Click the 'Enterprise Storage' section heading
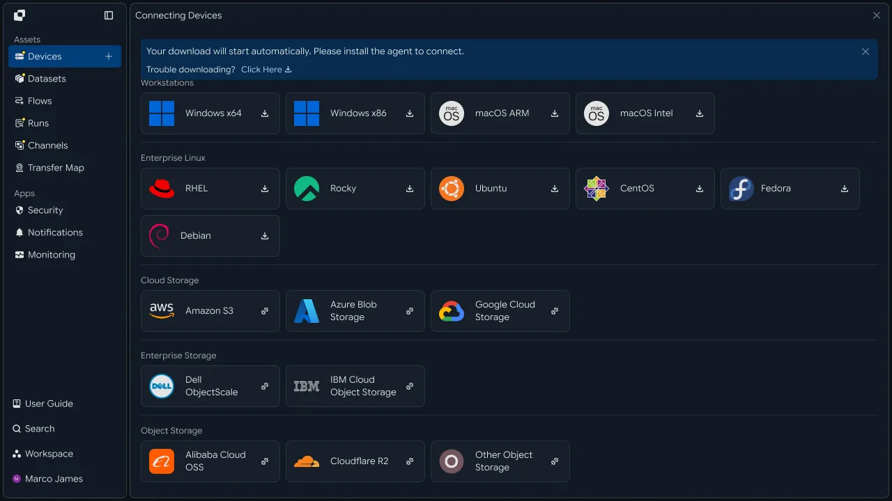 pyautogui.click(x=178, y=356)
